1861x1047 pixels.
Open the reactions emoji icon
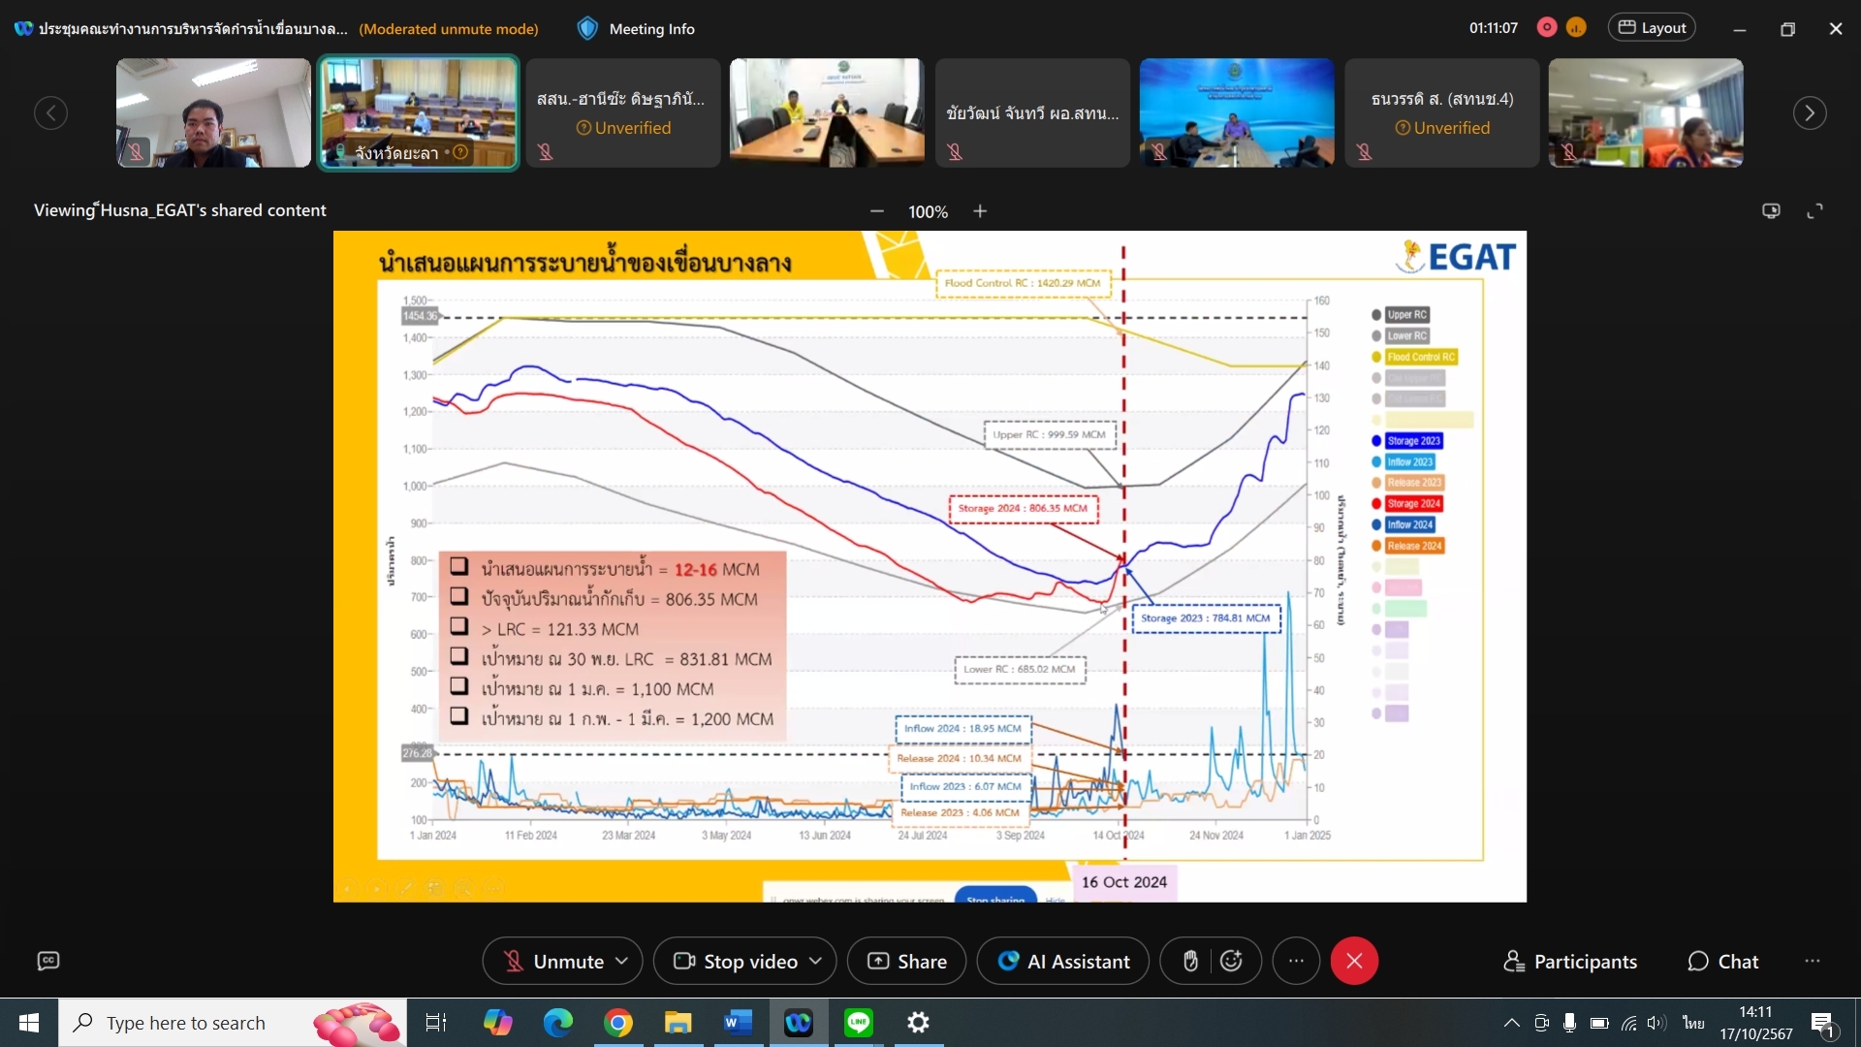point(1231,961)
